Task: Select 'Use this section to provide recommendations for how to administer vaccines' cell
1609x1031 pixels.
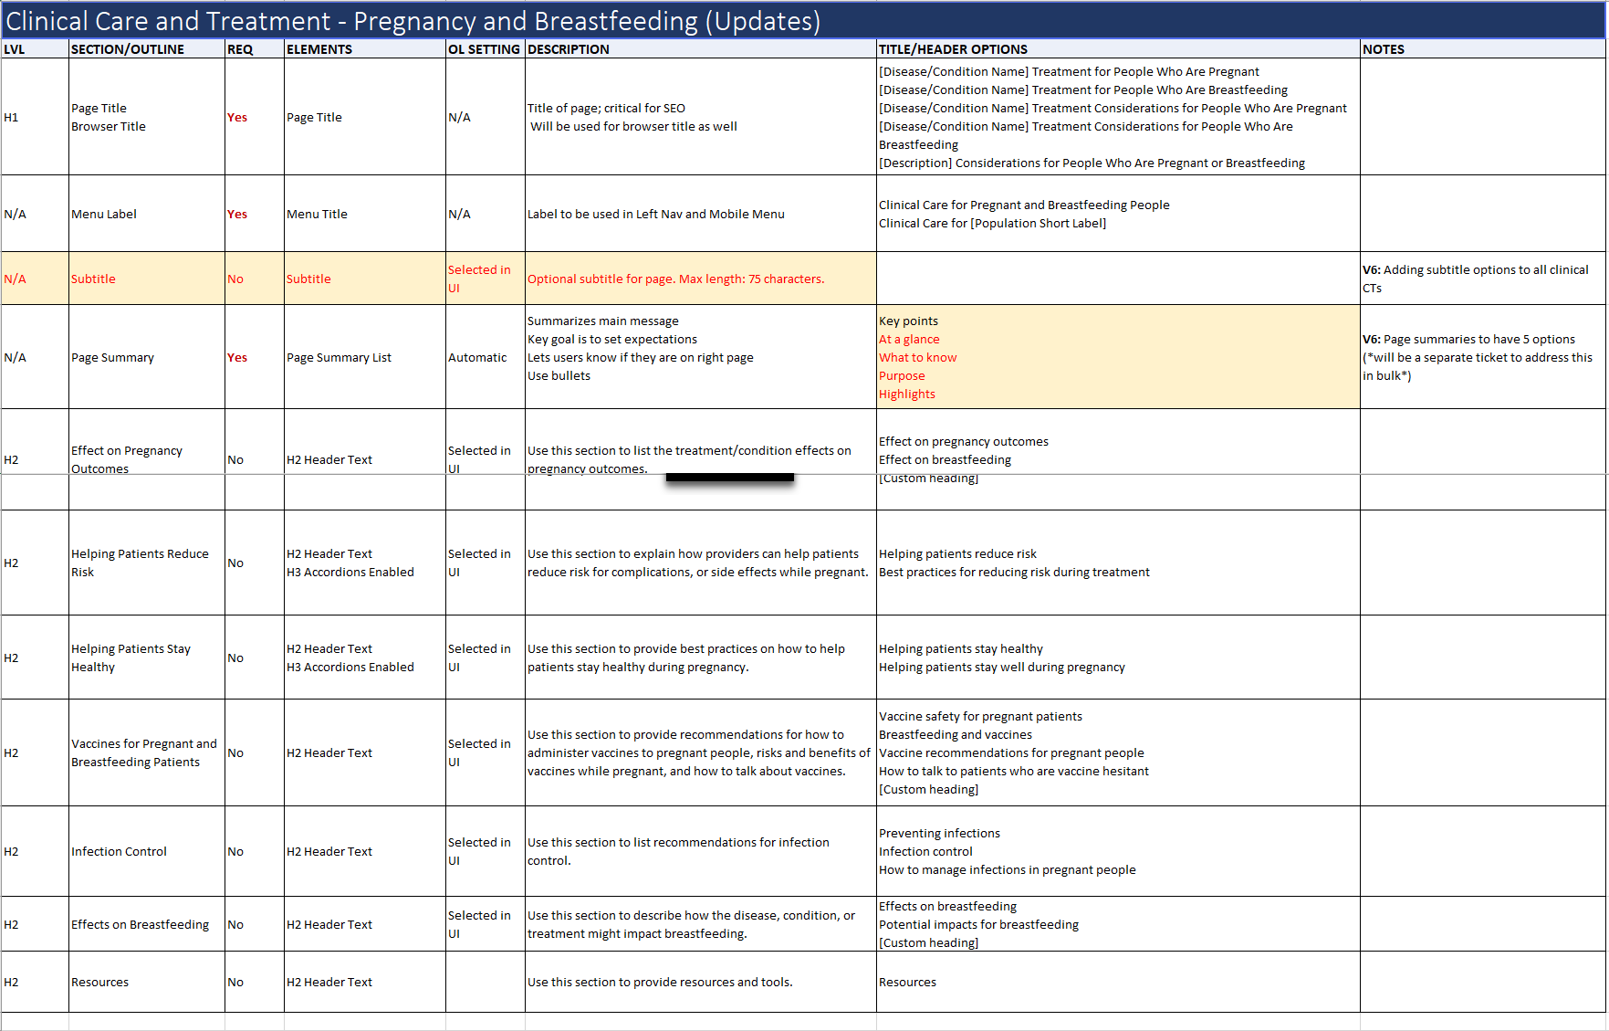Action: pos(701,752)
